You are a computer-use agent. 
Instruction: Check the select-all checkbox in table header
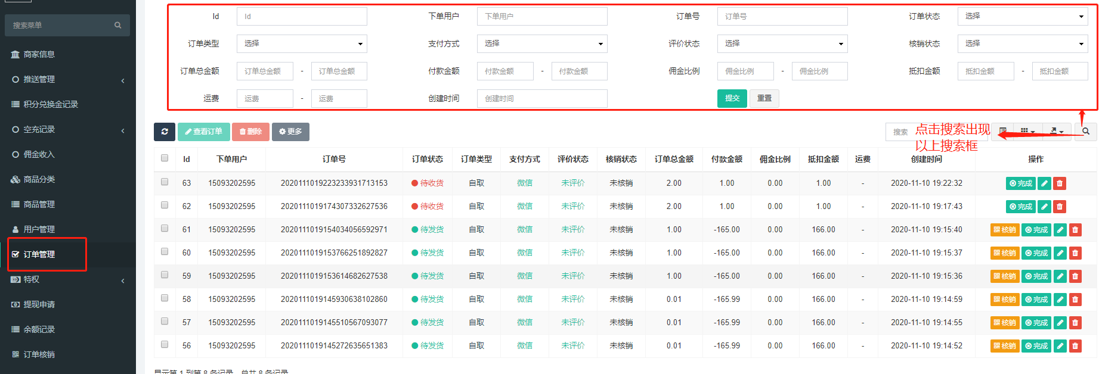click(x=165, y=158)
